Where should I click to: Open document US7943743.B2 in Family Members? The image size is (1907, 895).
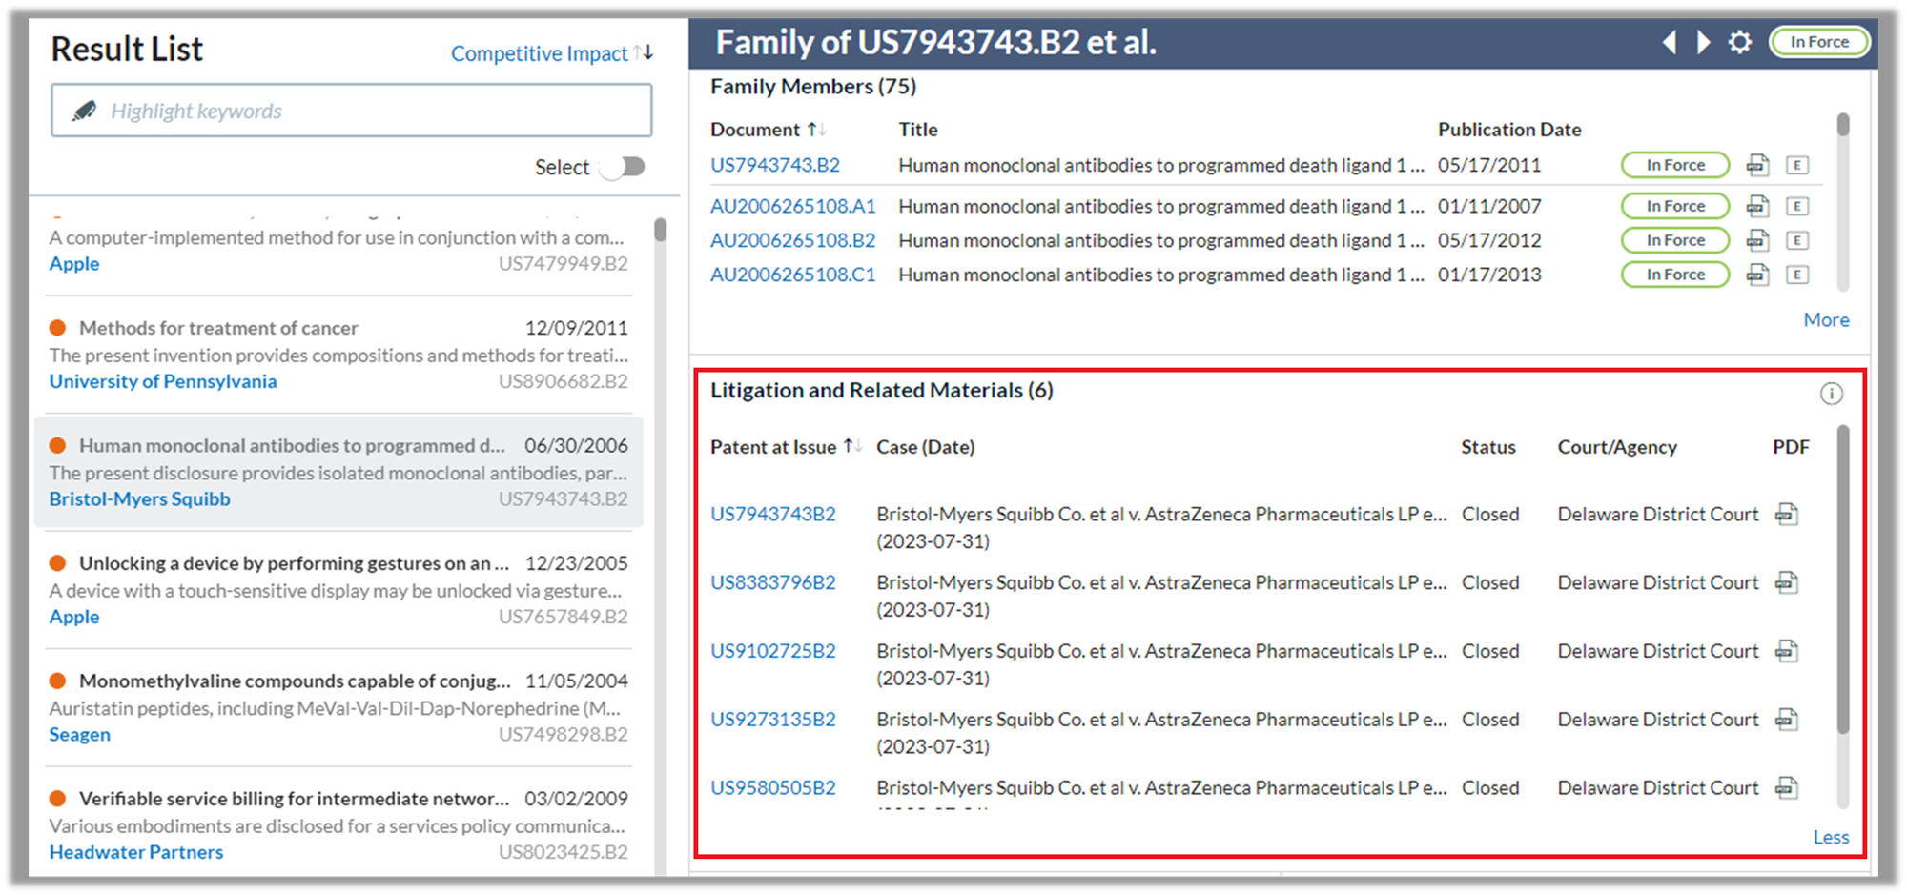(x=775, y=165)
